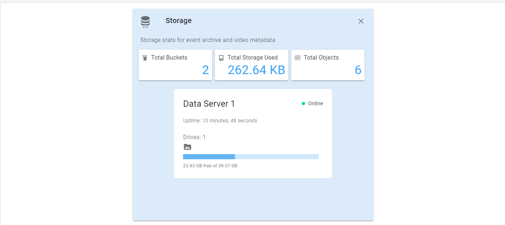Dismiss the Storage dialog with the X
This screenshot has width=505, height=225.
tap(361, 21)
